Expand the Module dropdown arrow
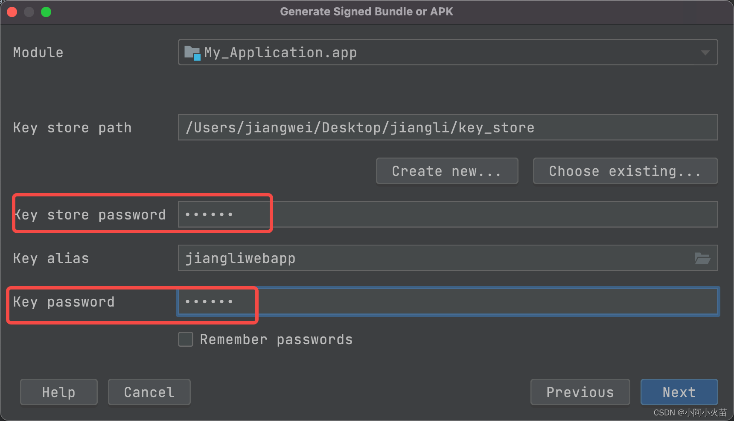 (705, 53)
